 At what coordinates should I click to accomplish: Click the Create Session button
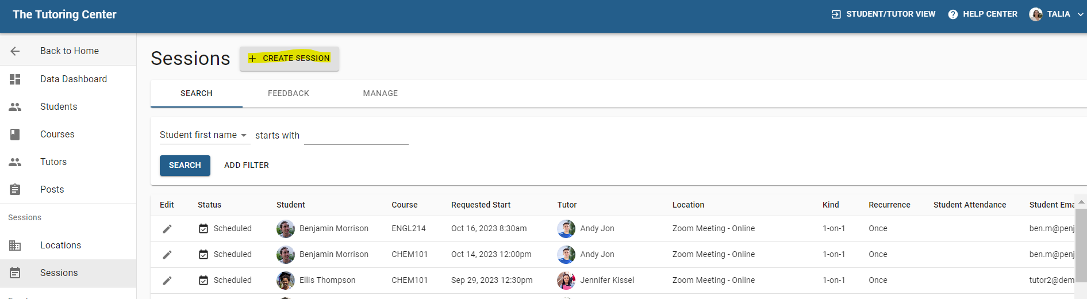click(289, 59)
